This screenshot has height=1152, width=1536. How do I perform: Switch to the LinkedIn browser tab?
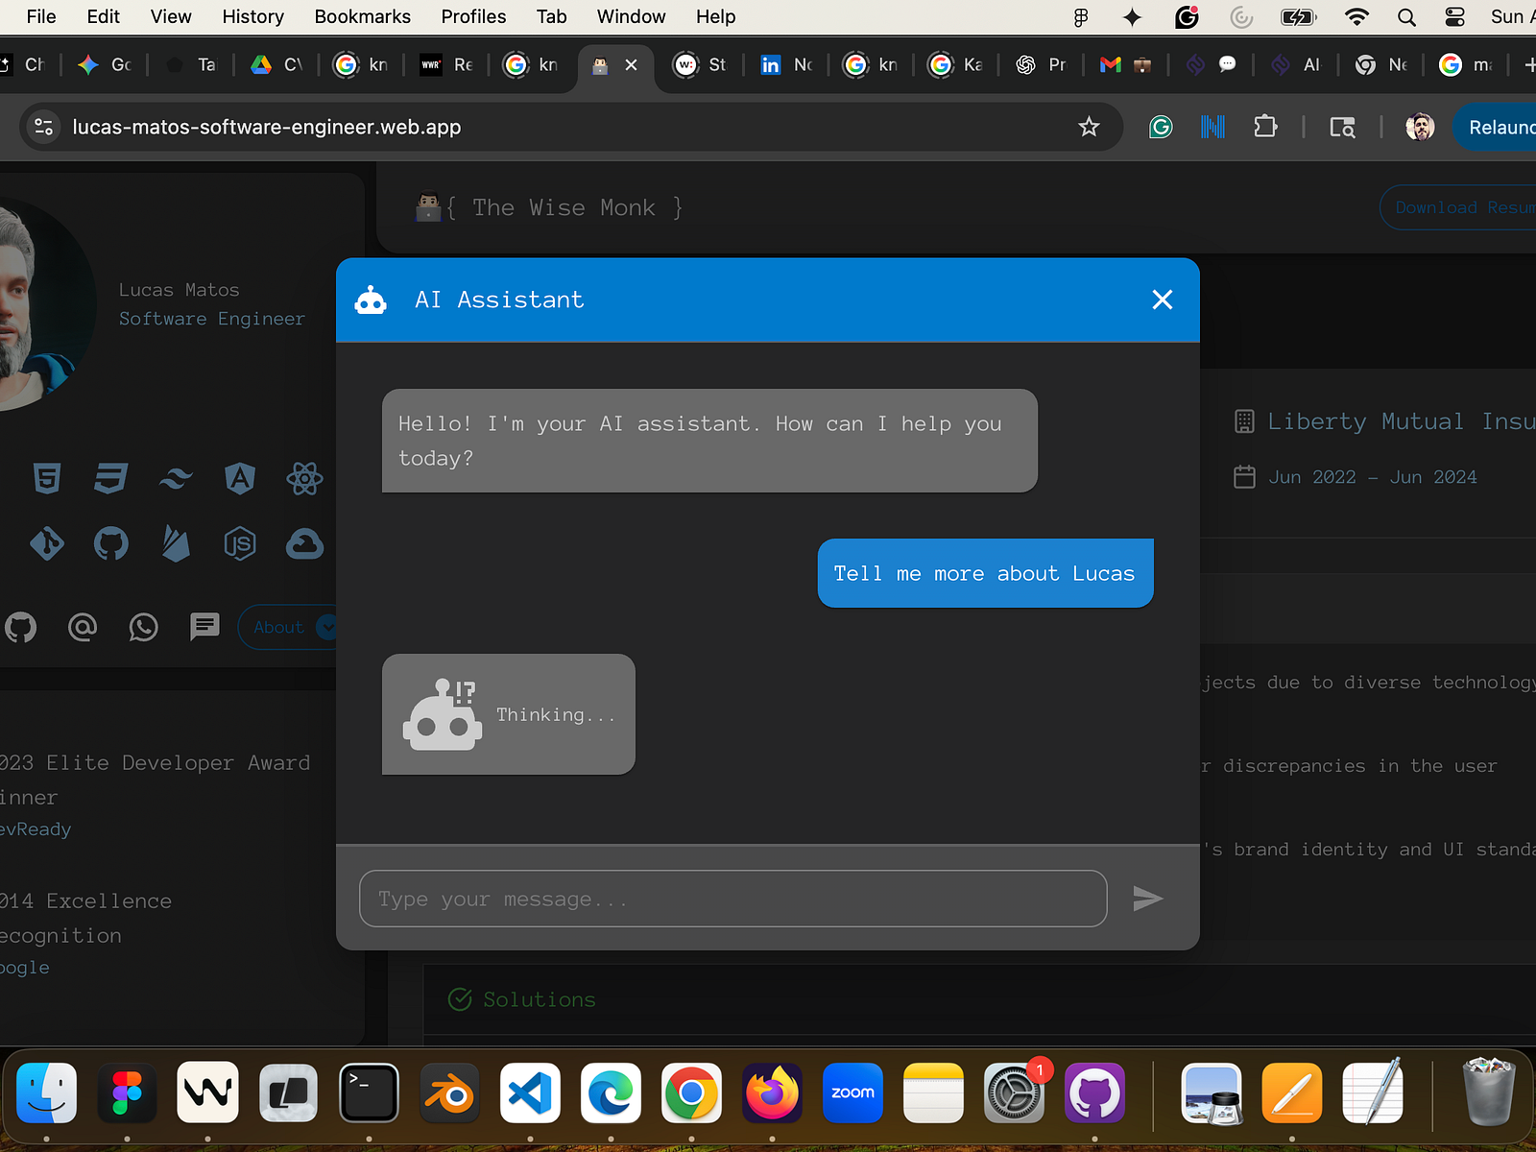click(x=787, y=64)
